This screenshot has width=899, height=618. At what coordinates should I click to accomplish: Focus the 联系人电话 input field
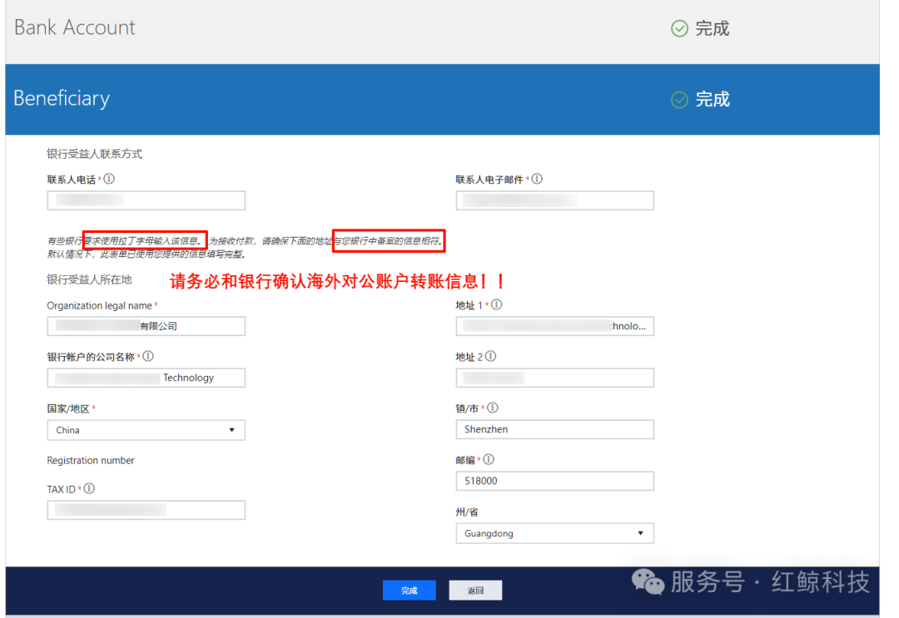pyautogui.click(x=147, y=200)
